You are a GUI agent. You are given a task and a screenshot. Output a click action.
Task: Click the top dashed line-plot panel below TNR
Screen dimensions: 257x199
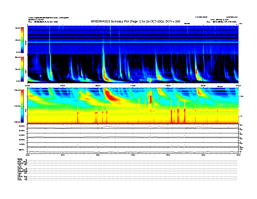[x=133, y=126]
